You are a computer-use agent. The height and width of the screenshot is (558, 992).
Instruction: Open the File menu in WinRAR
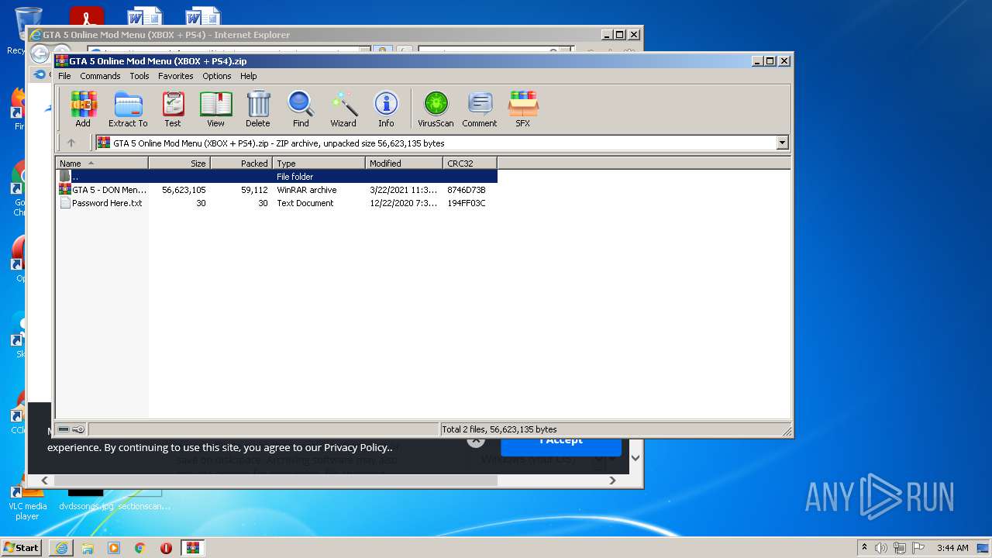coord(64,76)
